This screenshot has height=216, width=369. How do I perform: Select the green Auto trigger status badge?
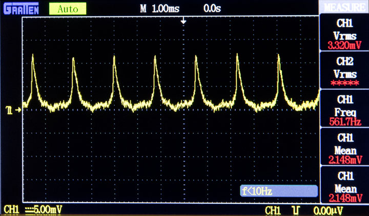pos(68,9)
